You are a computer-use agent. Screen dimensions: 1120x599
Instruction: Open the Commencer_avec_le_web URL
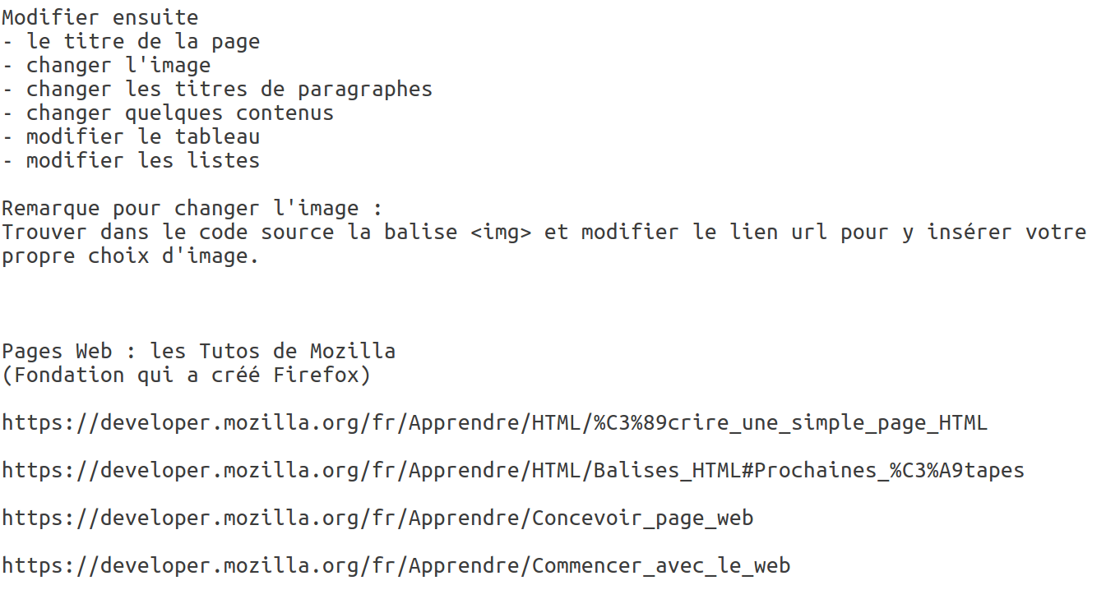[396, 566]
